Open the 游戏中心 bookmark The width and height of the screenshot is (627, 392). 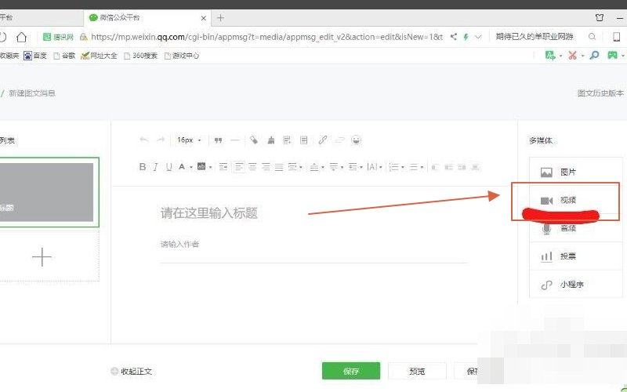click(x=182, y=56)
